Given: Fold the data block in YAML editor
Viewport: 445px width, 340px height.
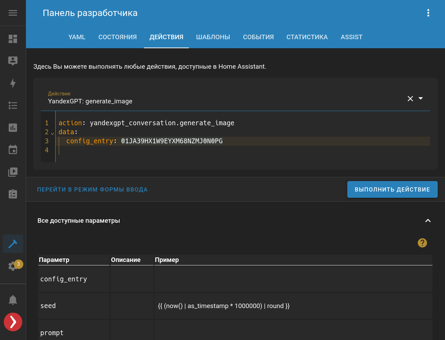Looking at the screenshot, I should (x=52, y=133).
